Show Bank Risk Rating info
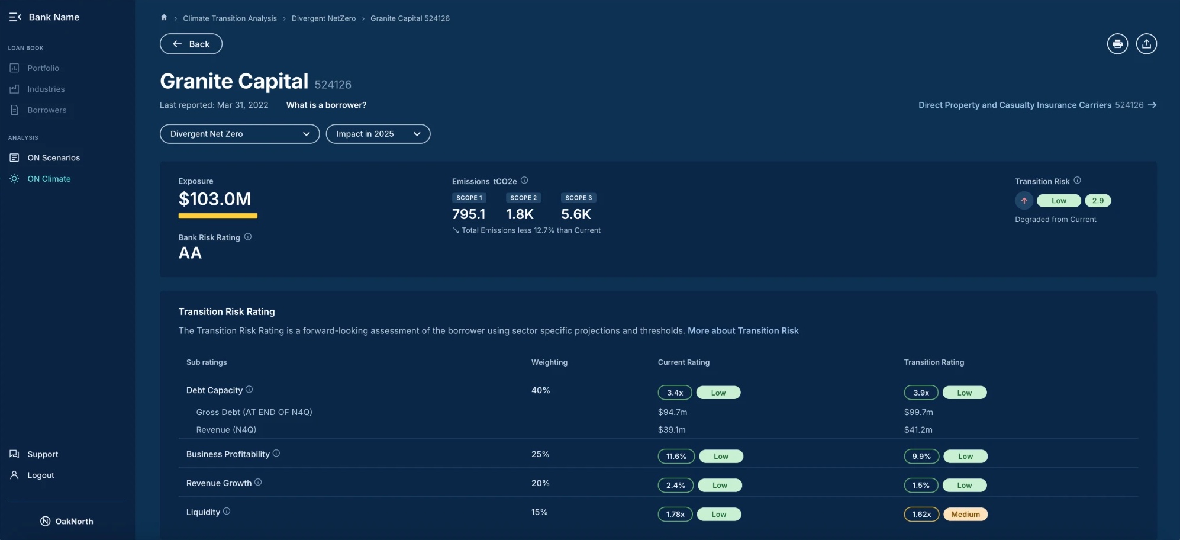Screen dimensions: 1180x540 tap(248, 237)
